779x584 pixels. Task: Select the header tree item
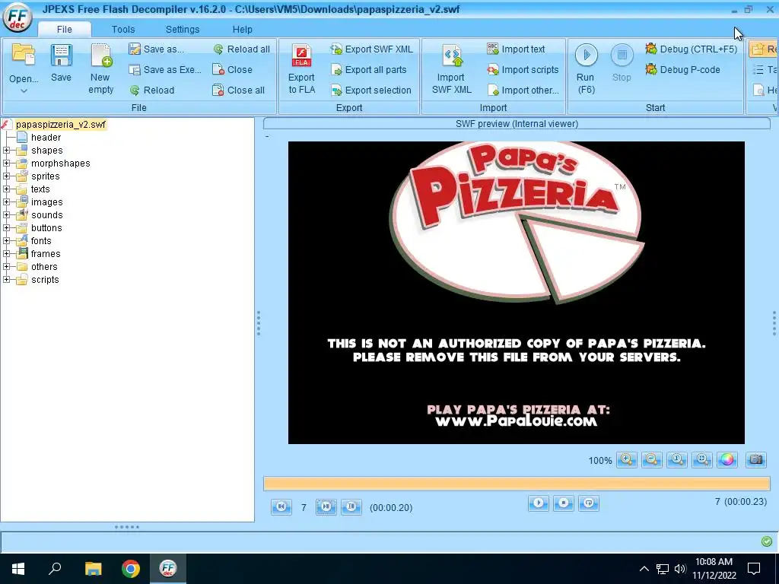pyautogui.click(x=46, y=138)
